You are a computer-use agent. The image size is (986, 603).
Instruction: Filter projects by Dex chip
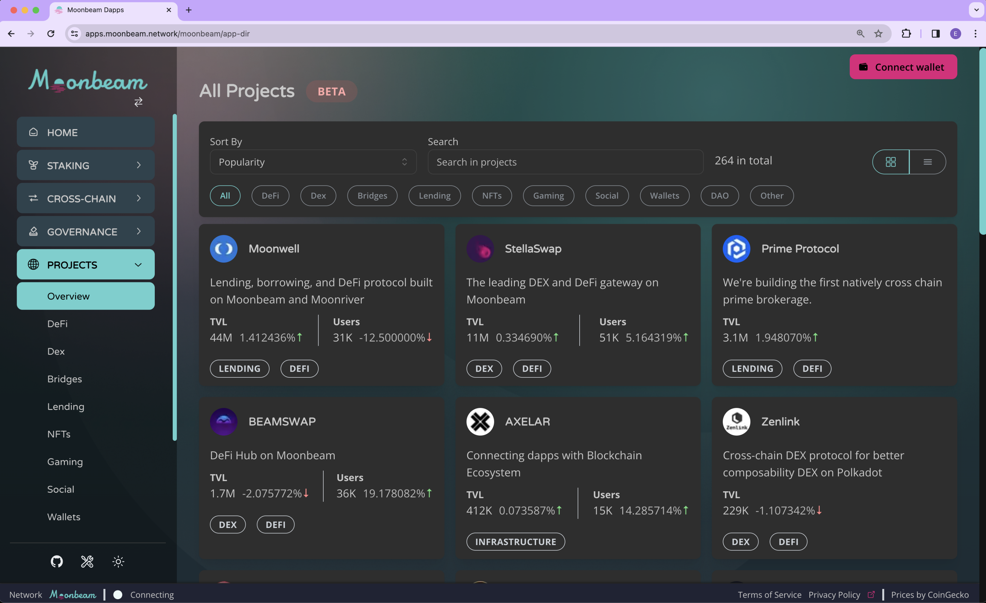pyautogui.click(x=318, y=196)
